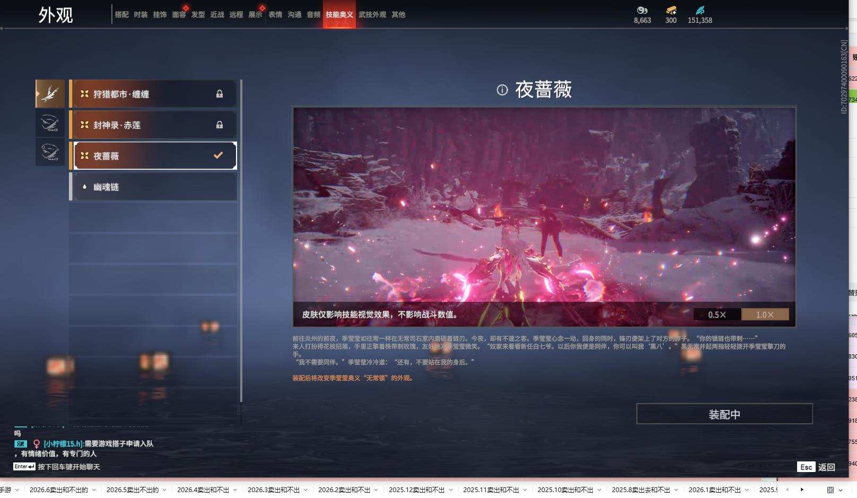Click the info icon beside 夜蔷薇 title

(x=502, y=90)
